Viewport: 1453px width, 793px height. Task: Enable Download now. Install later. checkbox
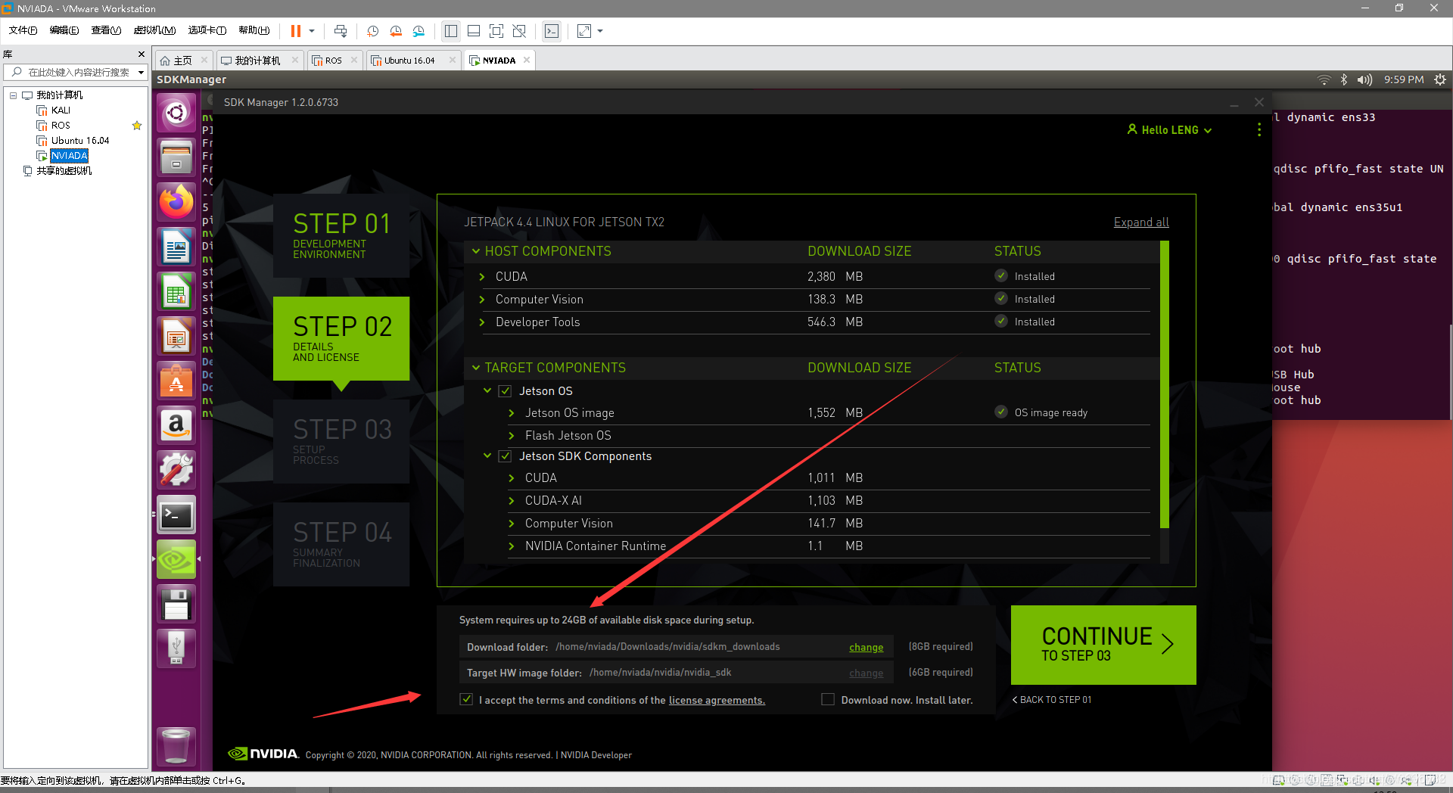click(x=828, y=699)
